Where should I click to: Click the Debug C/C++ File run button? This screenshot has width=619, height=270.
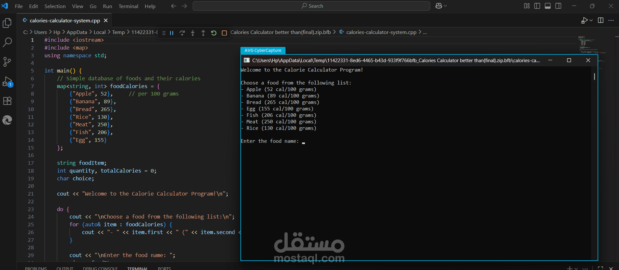click(x=584, y=20)
